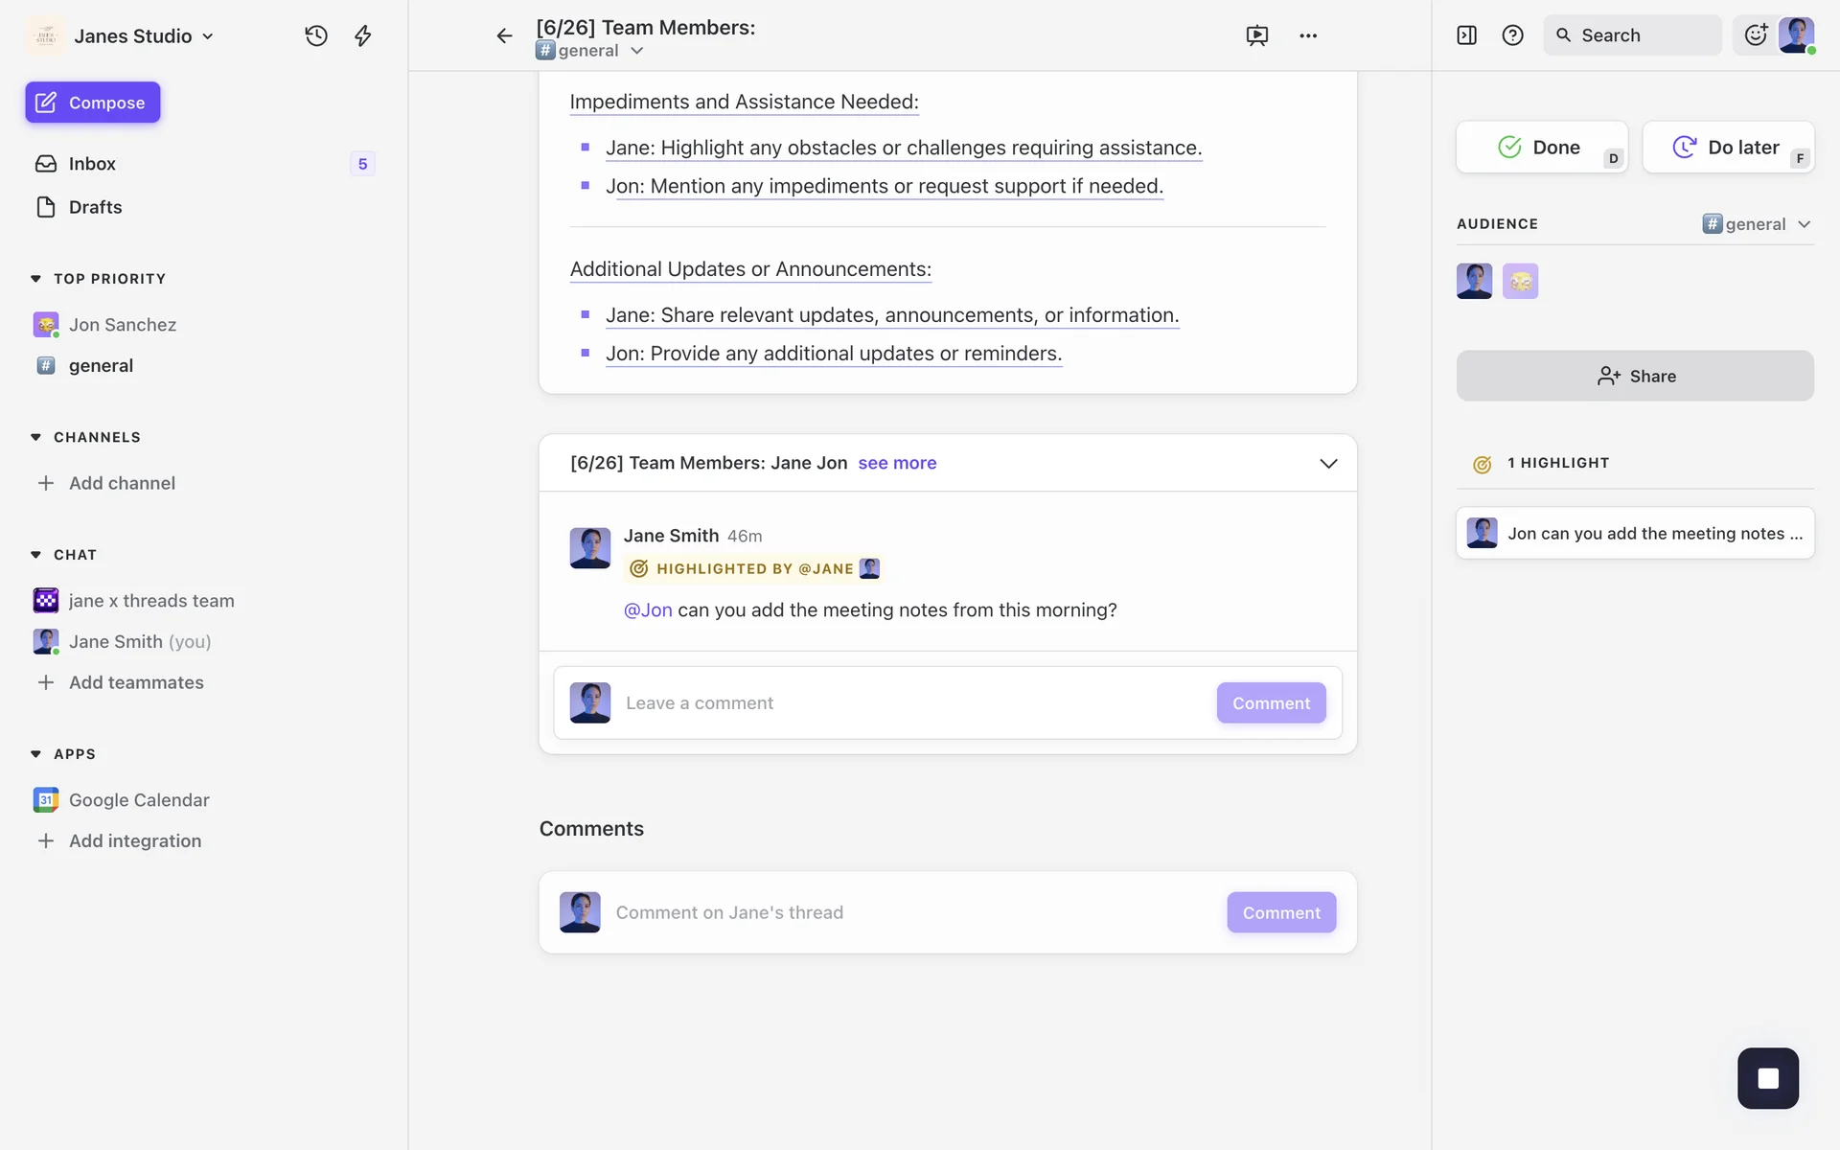1840x1150 pixels.
Task: Open Drafts in the sidebar
Action: tap(95, 207)
